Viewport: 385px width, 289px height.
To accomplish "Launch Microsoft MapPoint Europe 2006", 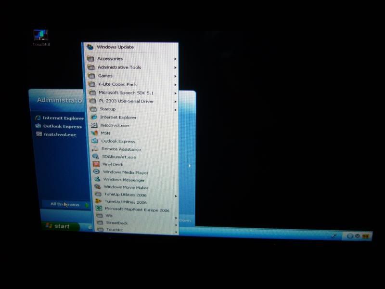I will [x=137, y=210].
